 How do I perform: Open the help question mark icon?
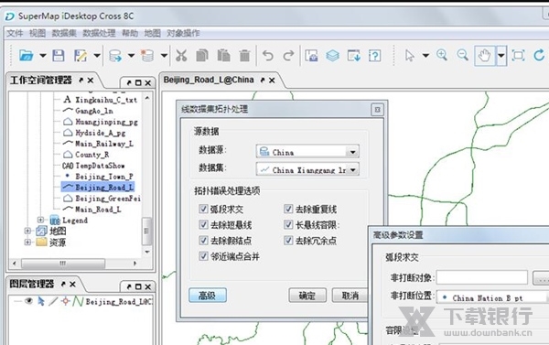[x=374, y=55]
